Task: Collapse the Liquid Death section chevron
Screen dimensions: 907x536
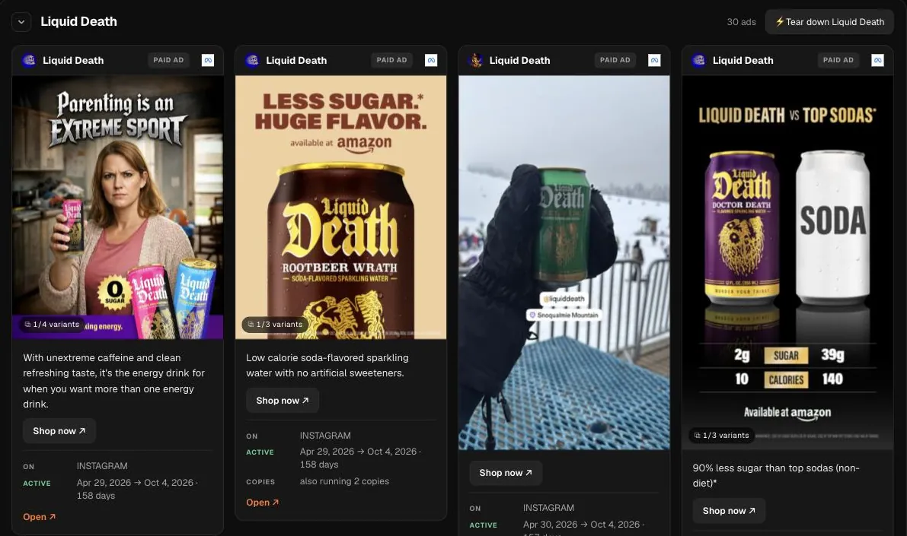Action: (x=21, y=22)
